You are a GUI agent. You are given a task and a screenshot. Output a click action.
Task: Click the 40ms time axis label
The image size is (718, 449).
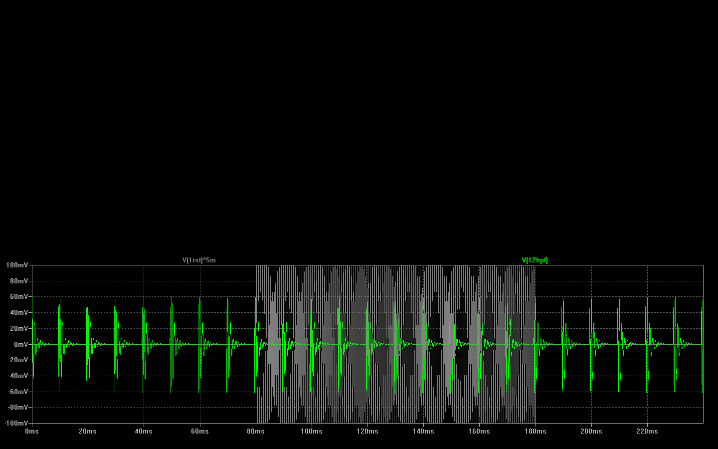144,431
